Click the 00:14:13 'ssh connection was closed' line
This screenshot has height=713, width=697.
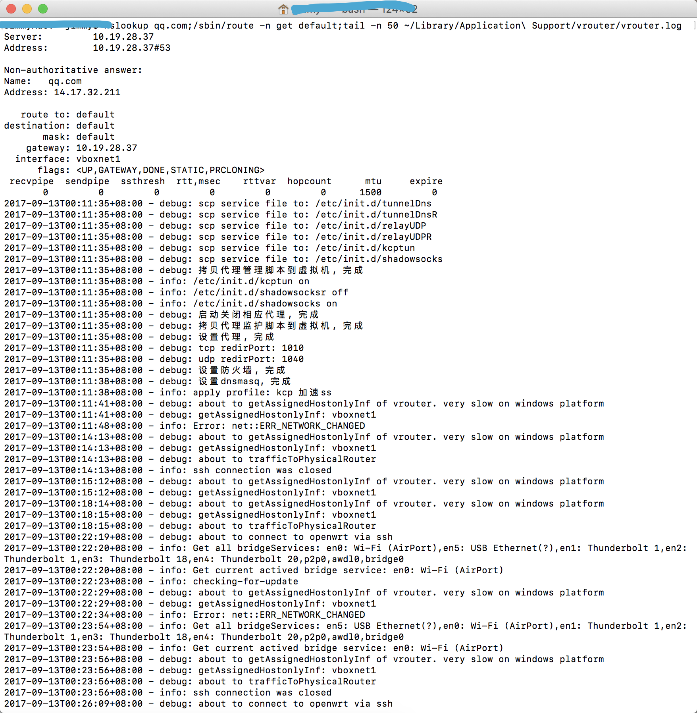tap(168, 470)
